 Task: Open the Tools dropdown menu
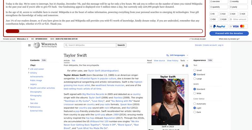184,61
